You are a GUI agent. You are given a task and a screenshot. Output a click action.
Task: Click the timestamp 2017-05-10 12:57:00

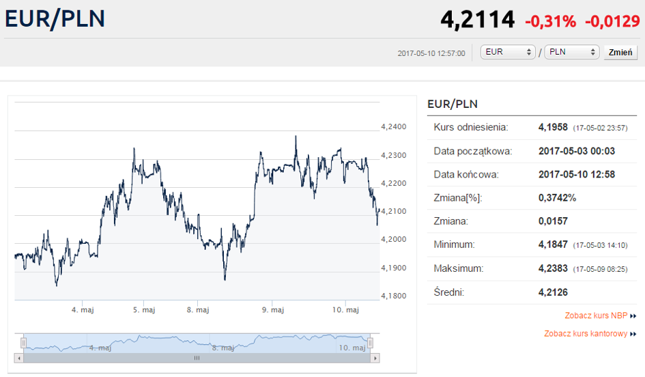coord(431,53)
